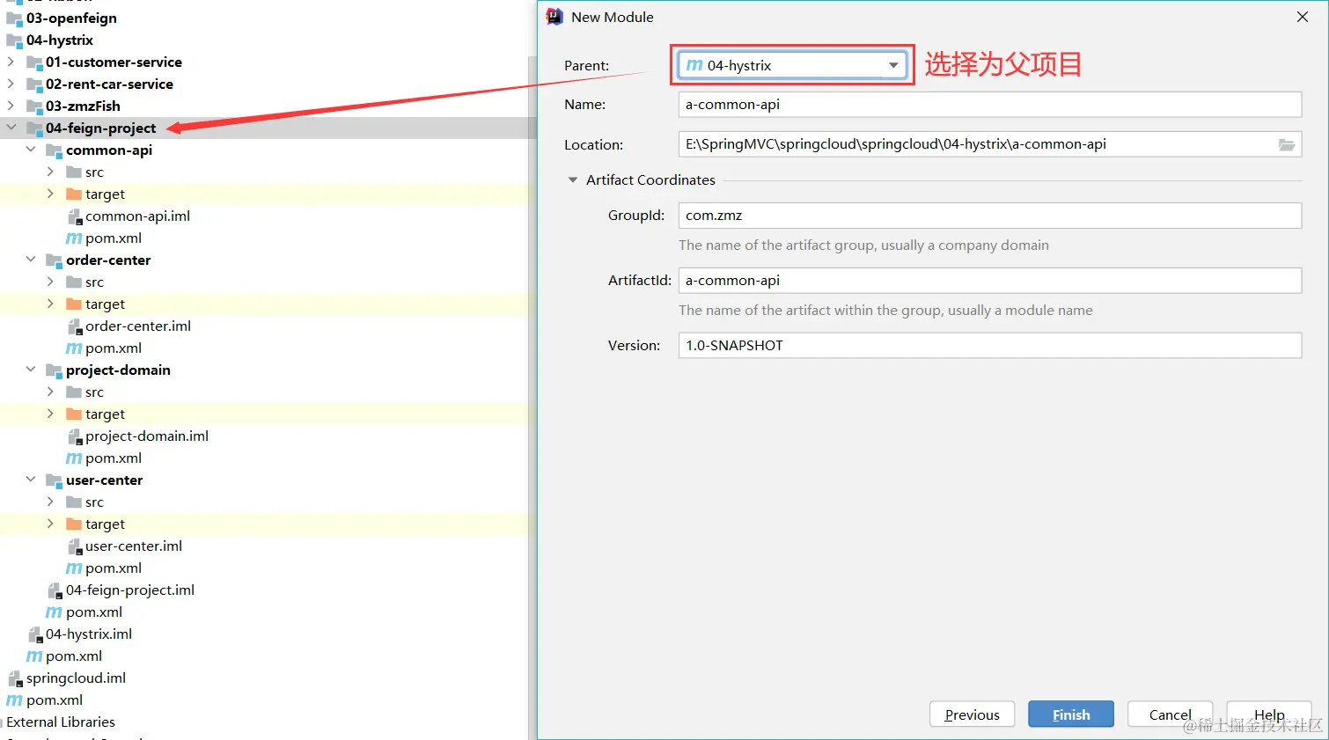Click module folder icon of common-api
The width and height of the screenshot is (1329, 740).
(54, 150)
